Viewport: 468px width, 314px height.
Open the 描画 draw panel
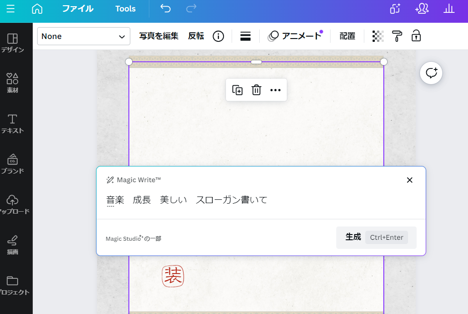click(12, 245)
